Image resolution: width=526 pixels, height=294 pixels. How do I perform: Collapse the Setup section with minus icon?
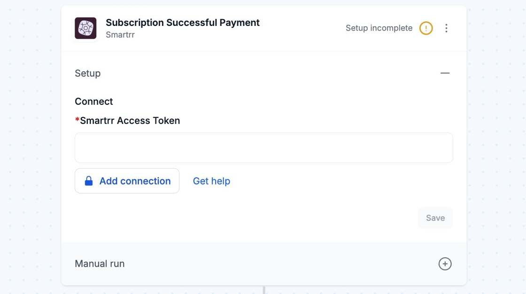point(445,73)
